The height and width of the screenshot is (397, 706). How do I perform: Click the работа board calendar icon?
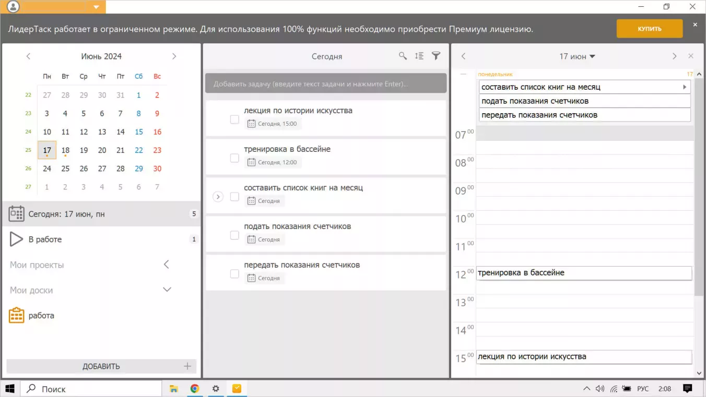(17, 315)
